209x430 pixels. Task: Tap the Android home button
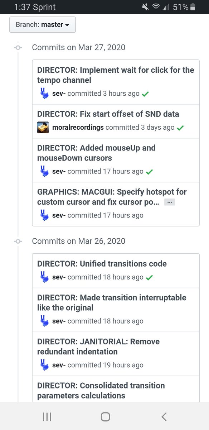[105, 416]
